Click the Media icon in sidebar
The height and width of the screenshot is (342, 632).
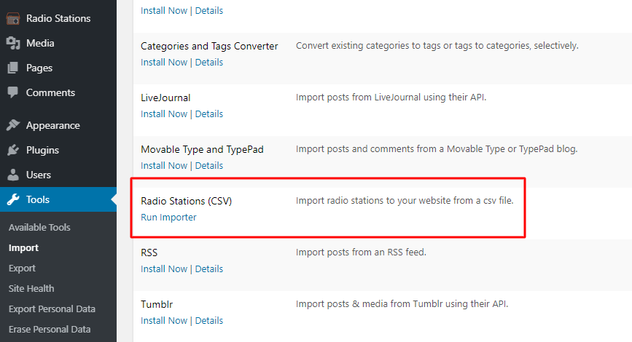(13, 43)
